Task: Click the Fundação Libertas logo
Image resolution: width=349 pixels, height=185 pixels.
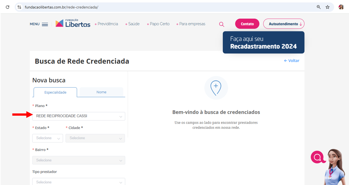Action: 73,23
